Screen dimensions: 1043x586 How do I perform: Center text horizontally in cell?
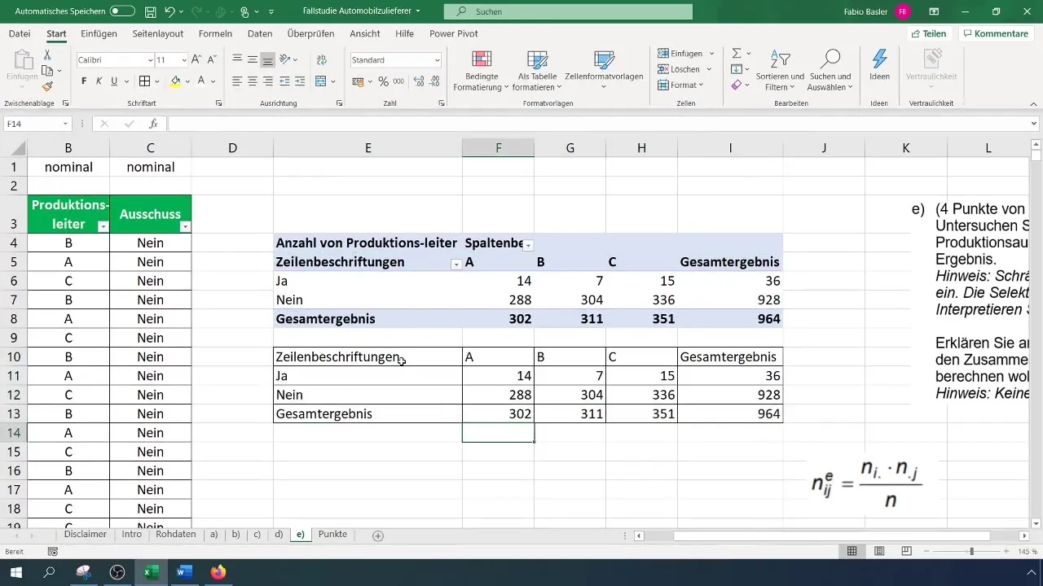coord(253,81)
